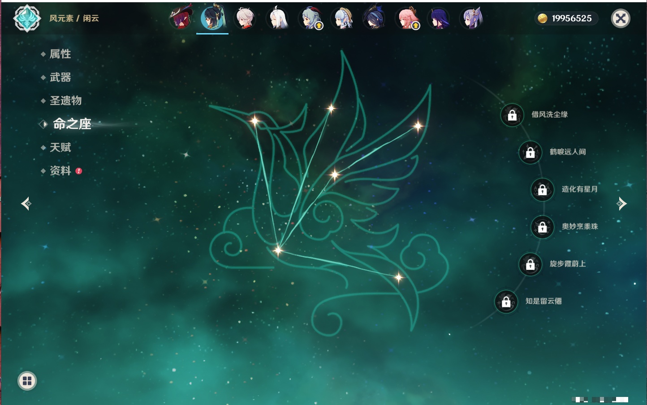Click the lock icon for 旋步霞蔚上
This screenshot has height=405, width=647.
click(x=531, y=264)
